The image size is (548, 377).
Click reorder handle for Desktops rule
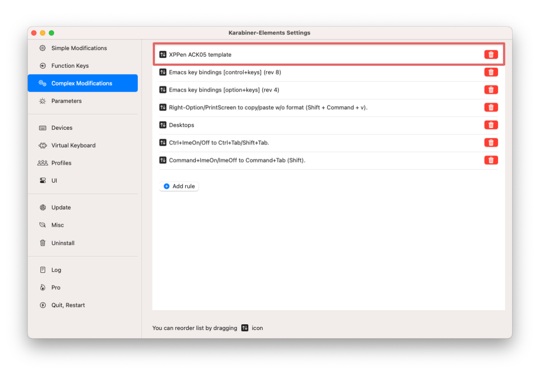(x=163, y=125)
